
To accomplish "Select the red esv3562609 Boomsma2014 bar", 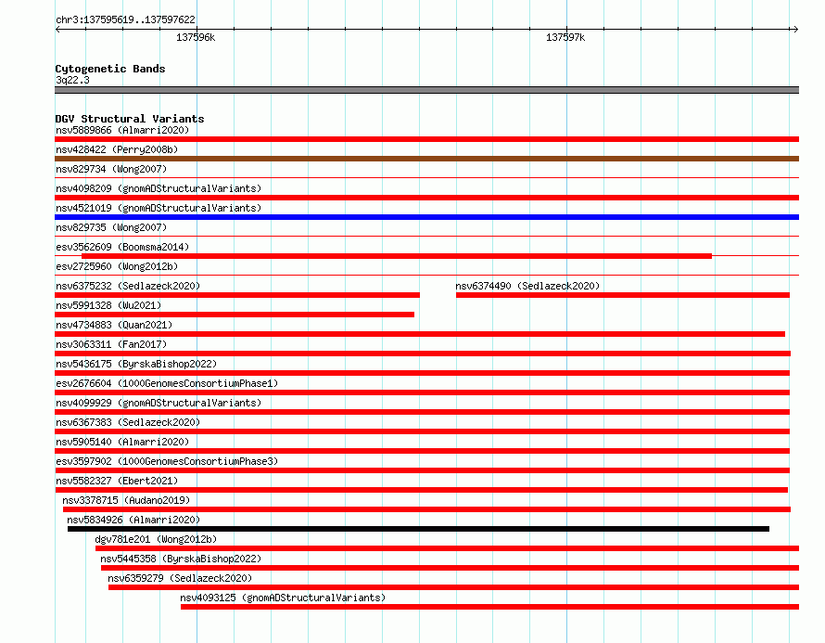I will point(397,256).
